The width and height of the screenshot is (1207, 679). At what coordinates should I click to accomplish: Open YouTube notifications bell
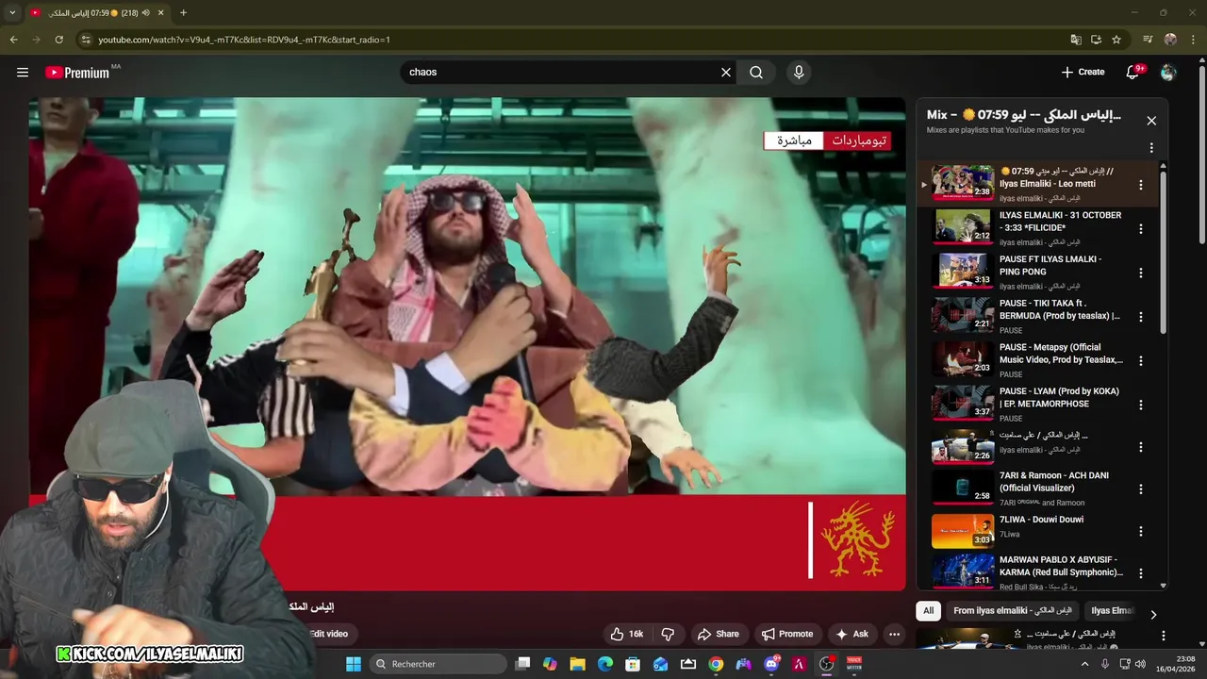click(x=1133, y=72)
